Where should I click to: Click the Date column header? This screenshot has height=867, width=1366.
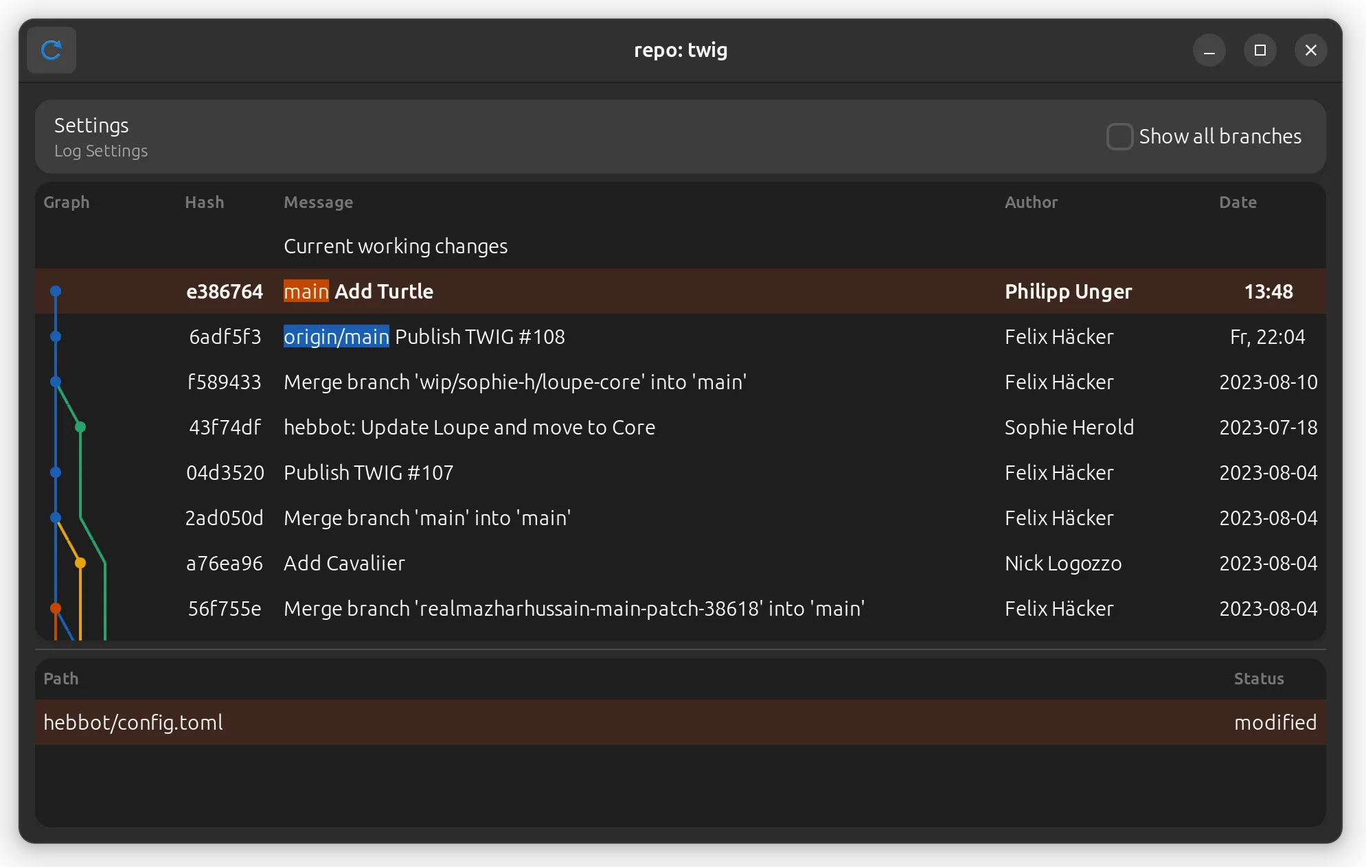[x=1238, y=203]
